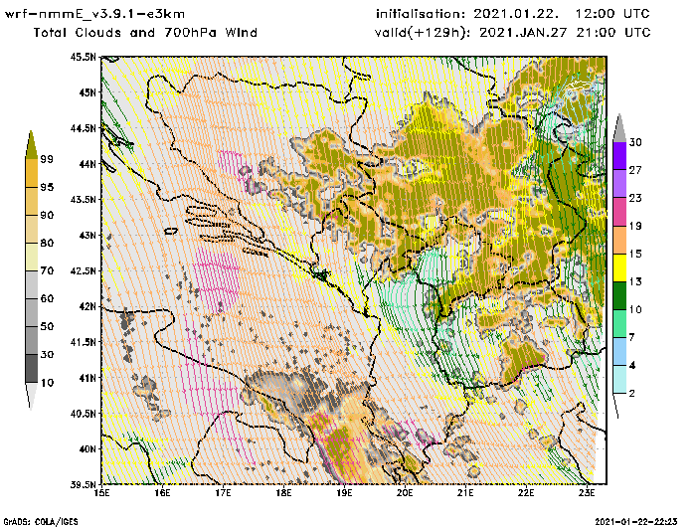Select the mint green swatch between 7 and 10
The image size is (696, 527).
(x=619, y=324)
